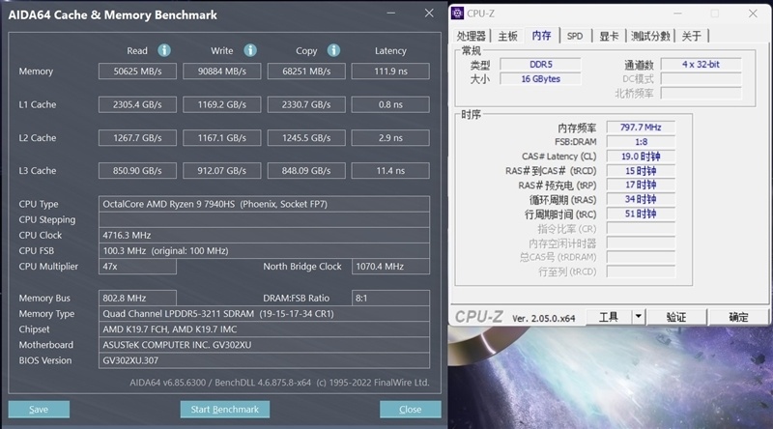Click Start Benchmark button
The height and width of the screenshot is (429, 773).
225,410
